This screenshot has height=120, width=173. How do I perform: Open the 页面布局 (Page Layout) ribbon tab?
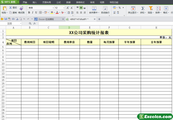46,2
